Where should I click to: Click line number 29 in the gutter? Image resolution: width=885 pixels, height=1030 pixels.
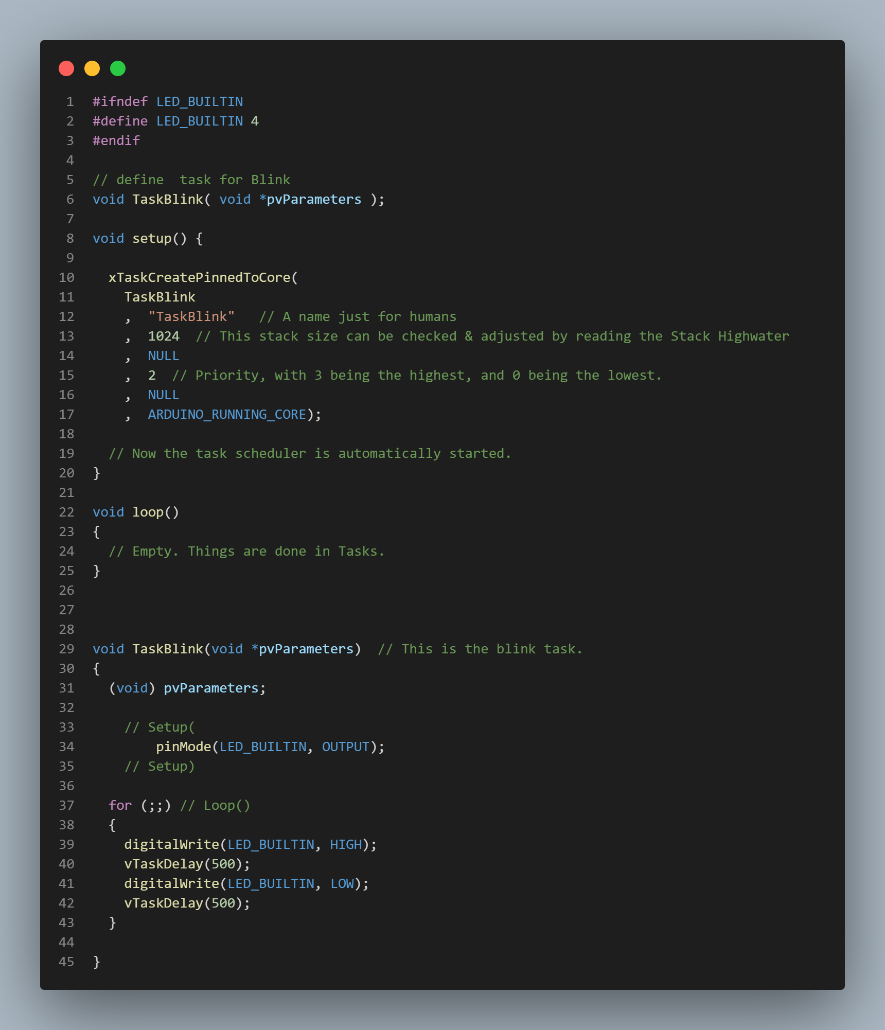click(x=66, y=649)
